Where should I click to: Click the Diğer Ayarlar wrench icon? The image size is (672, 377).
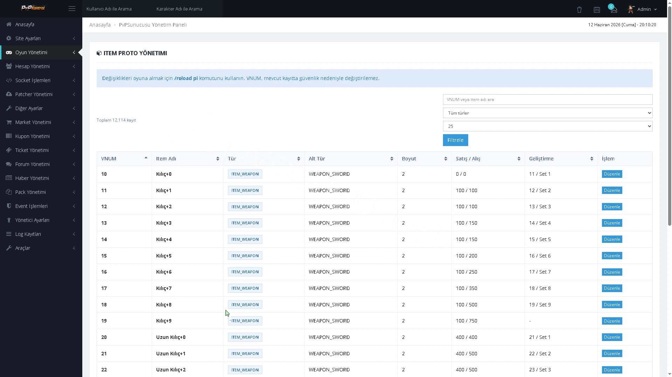pos(9,108)
